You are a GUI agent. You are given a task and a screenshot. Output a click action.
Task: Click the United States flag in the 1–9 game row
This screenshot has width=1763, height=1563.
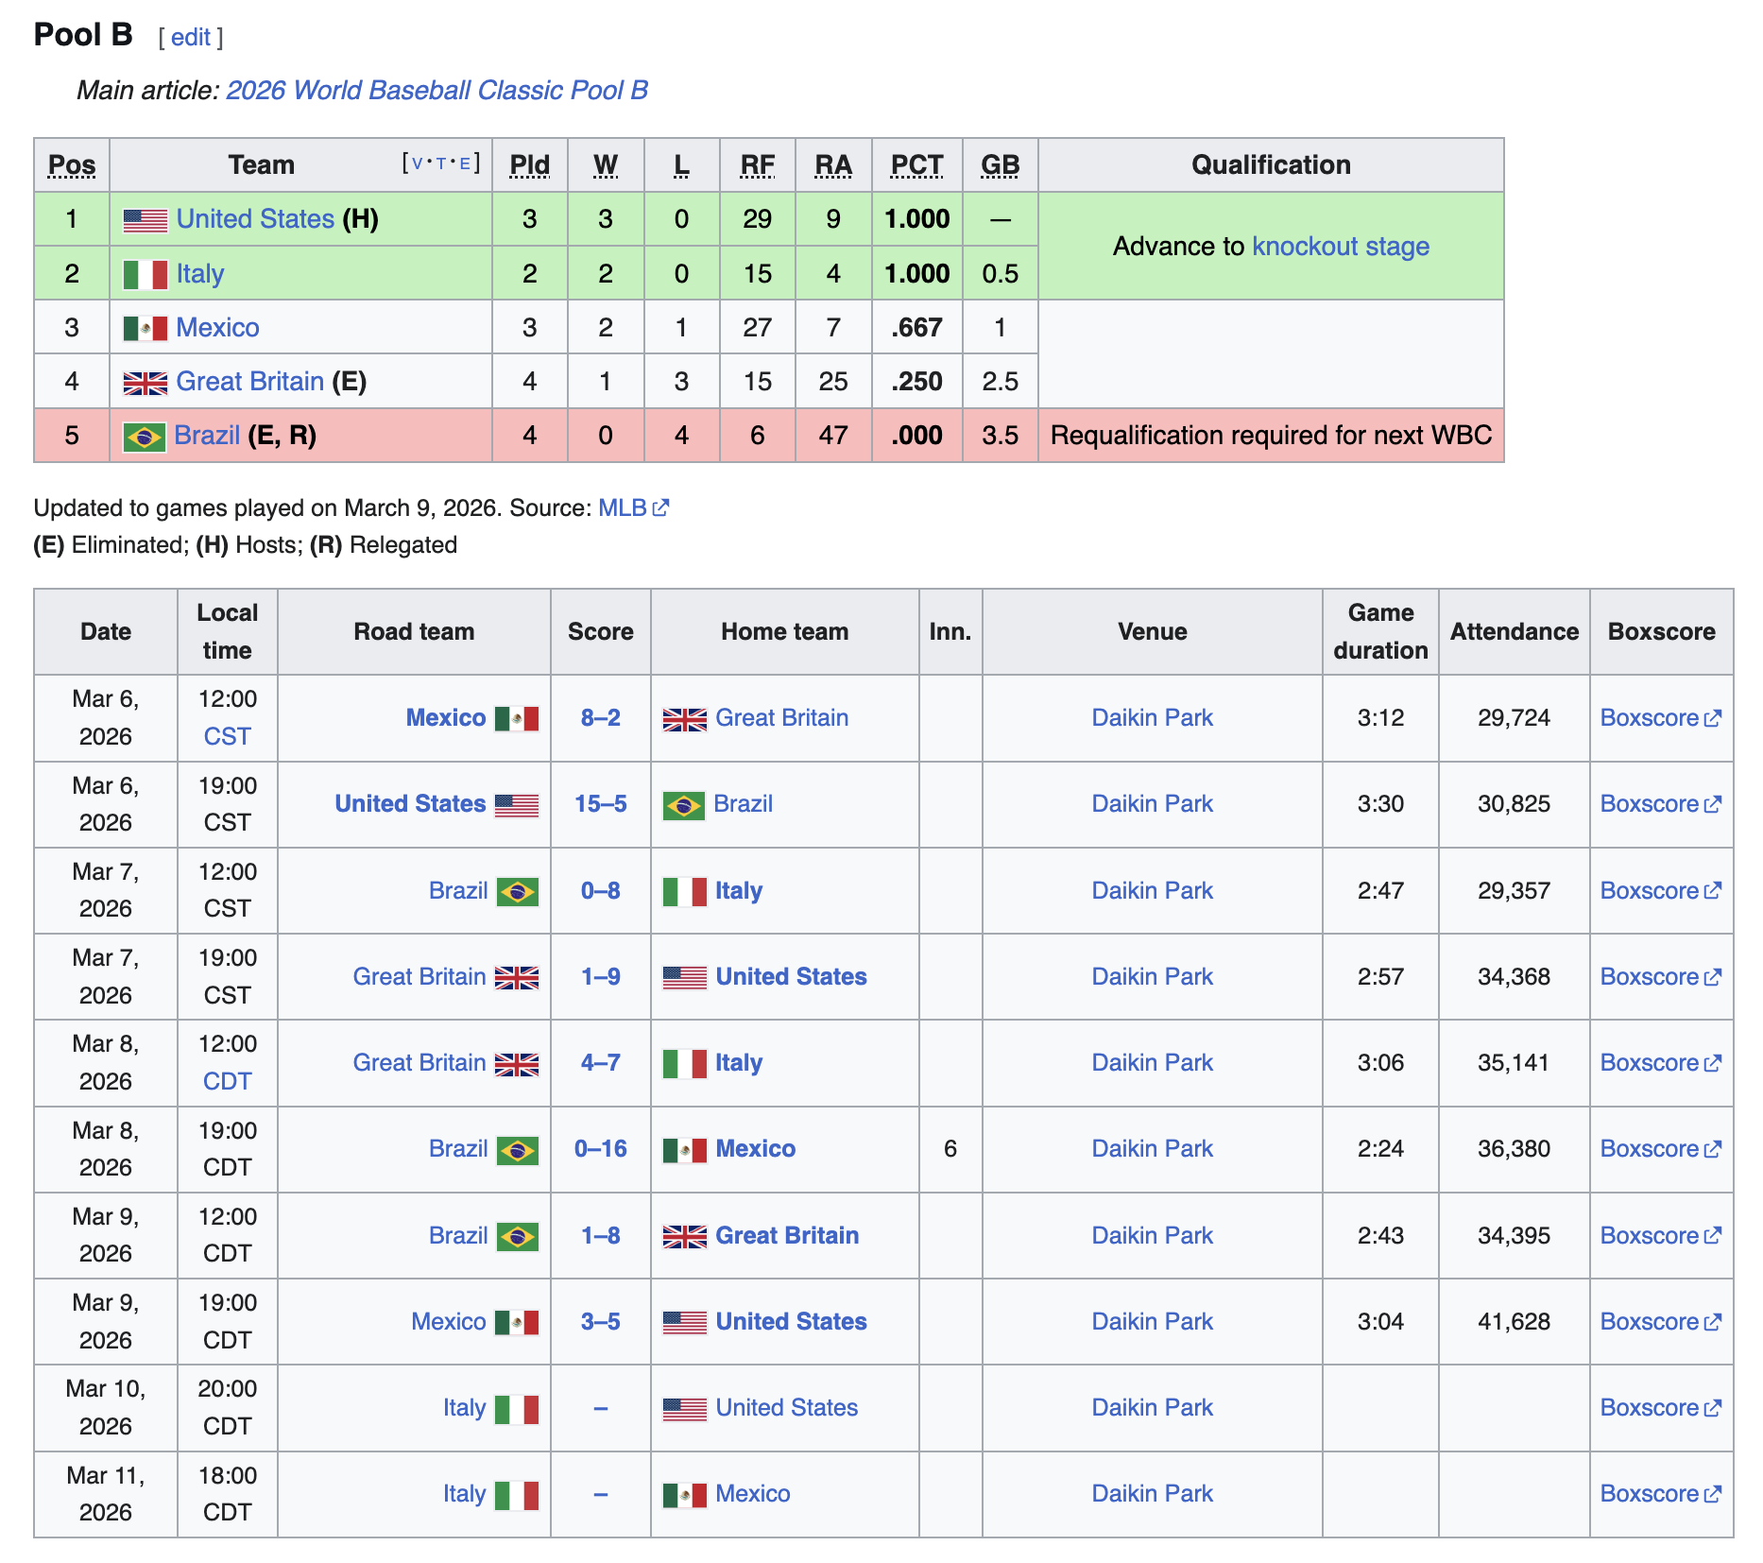pyautogui.click(x=685, y=978)
